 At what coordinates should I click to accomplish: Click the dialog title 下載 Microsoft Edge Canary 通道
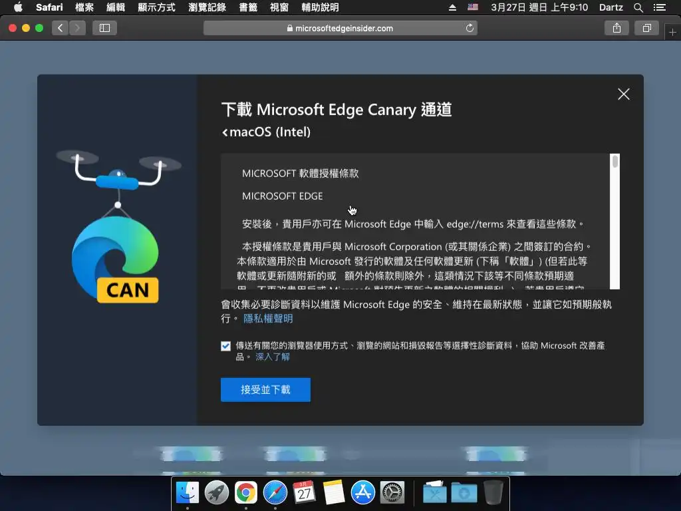[337, 110]
